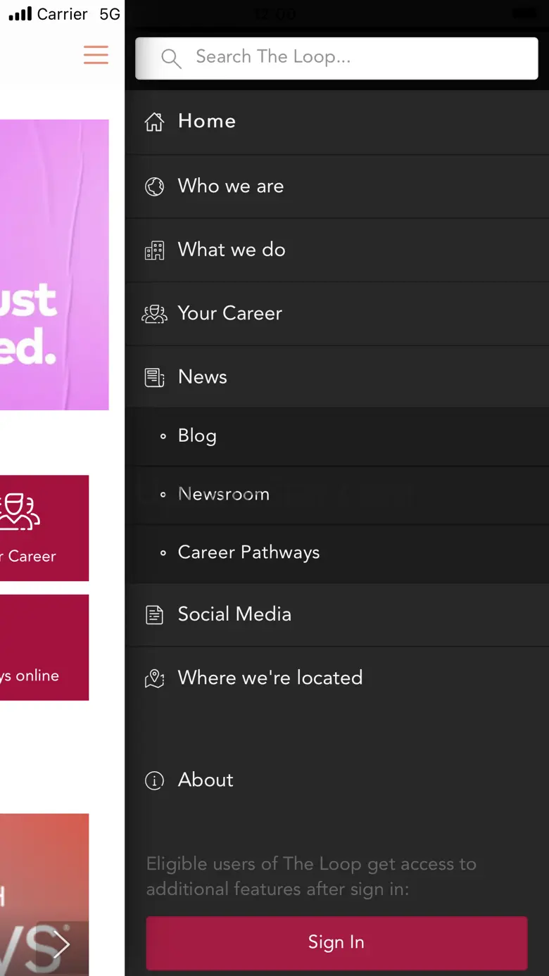
Task: Tap the Career tile on the page
Action: (44, 528)
